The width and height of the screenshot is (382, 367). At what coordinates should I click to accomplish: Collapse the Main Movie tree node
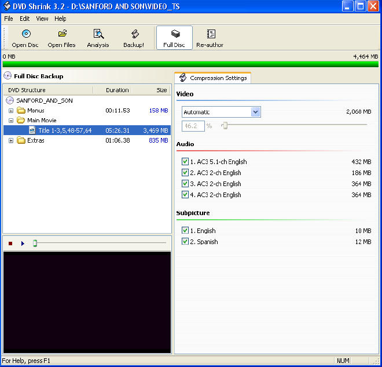click(x=11, y=121)
